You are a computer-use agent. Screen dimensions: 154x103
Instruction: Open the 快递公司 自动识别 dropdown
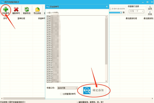click(68, 88)
